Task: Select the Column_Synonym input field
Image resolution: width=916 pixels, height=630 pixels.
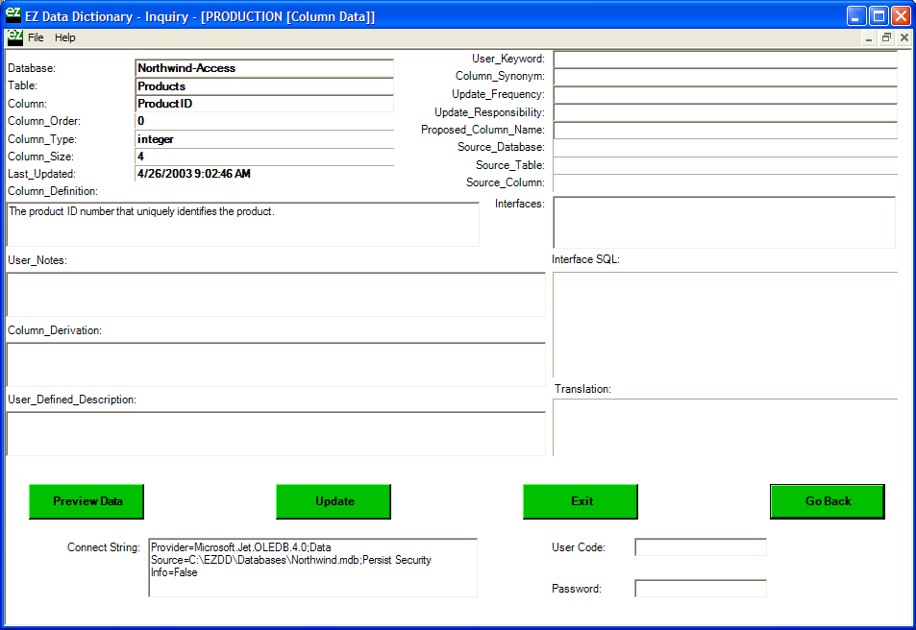Action: pos(725,77)
